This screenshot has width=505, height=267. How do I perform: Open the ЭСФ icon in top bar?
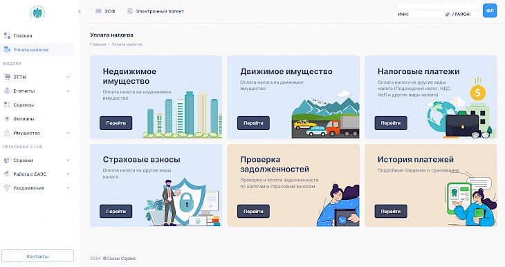tap(98, 11)
